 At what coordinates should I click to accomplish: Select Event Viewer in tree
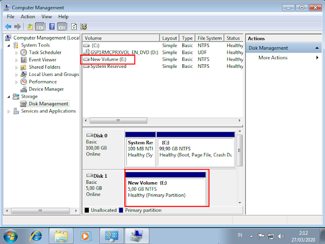43,60
